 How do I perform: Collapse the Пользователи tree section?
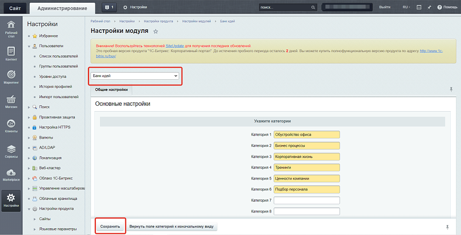click(x=29, y=46)
